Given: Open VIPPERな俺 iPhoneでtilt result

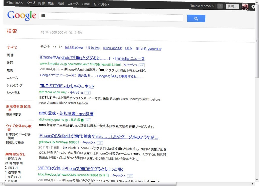Looking at the screenshot, I should (x=81, y=169).
